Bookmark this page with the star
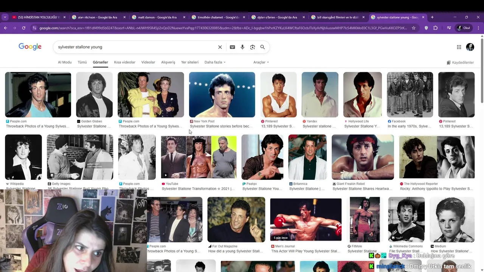The image size is (484, 272). tap(414, 28)
